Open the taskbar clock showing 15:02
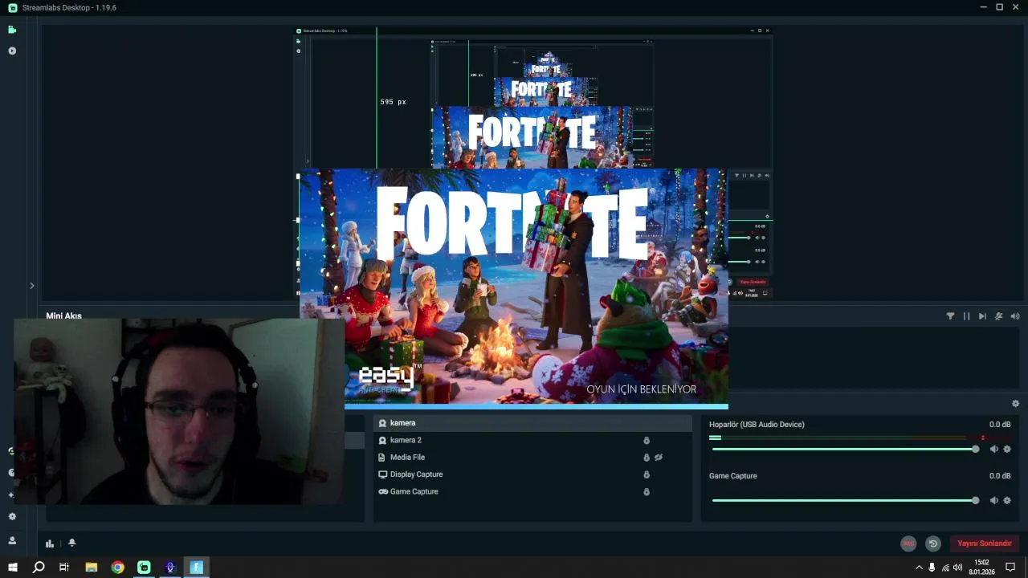The image size is (1028, 578). pyautogui.click(x=981, y=568)
